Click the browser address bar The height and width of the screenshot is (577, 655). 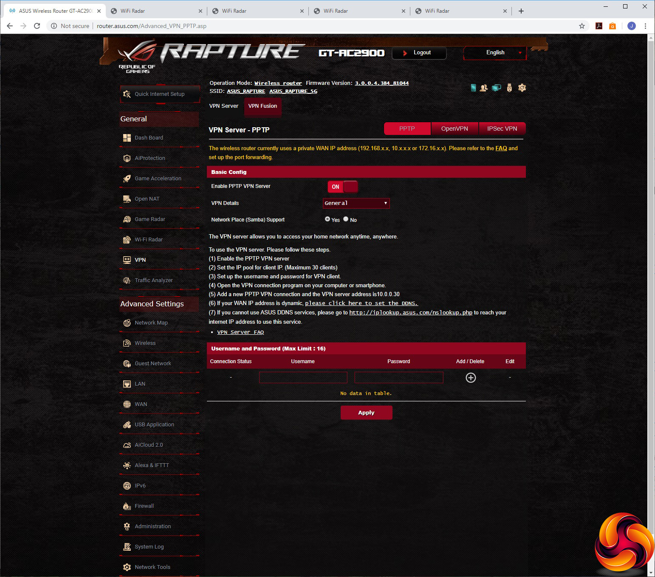[x=314, y=26]
